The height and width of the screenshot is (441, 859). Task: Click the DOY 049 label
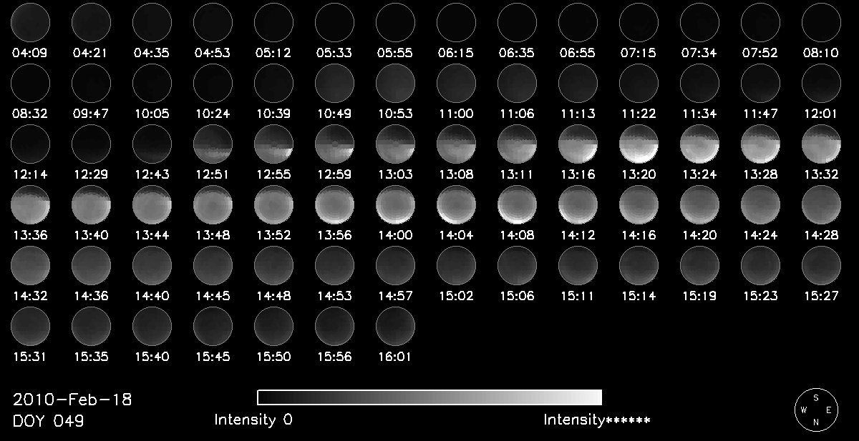click(x=49, y=421)
